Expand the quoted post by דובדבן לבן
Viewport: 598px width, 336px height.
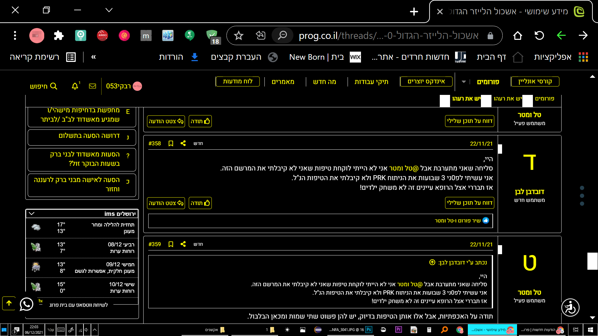pyautogui.click(x=432, y=262)
